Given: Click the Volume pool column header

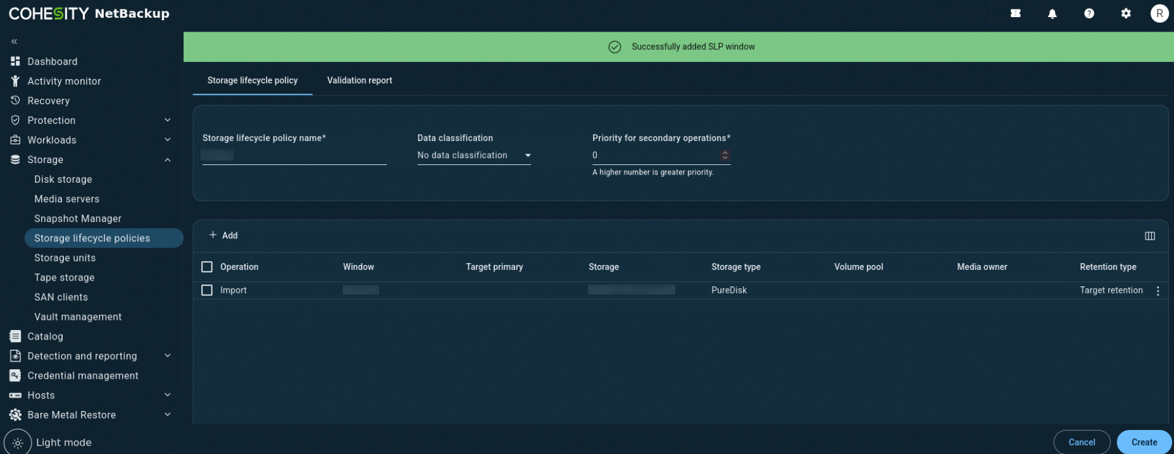Looking at the screenshot, I should coord(859,267).
